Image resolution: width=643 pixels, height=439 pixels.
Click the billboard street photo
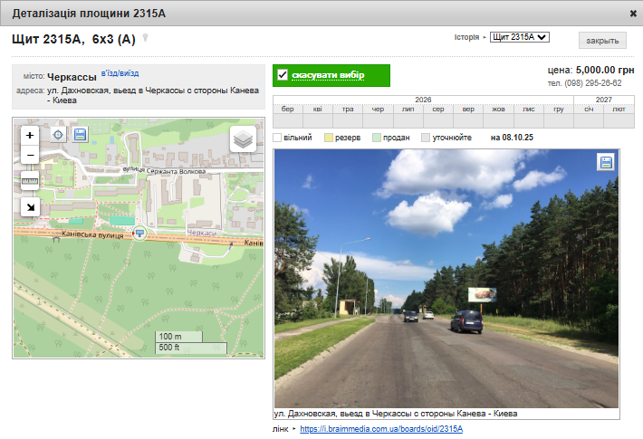pyautogui.click(x=446, y=279)
